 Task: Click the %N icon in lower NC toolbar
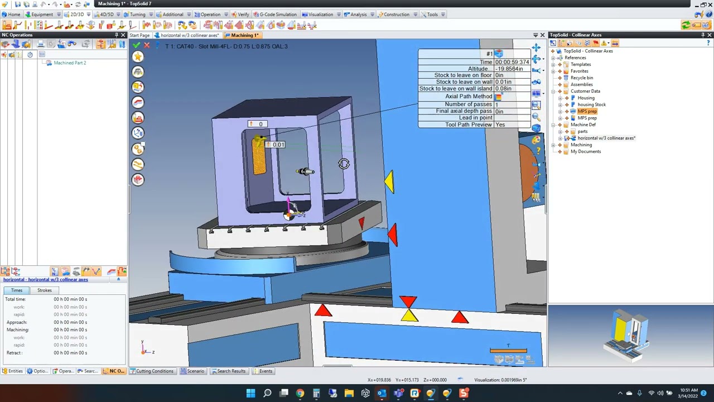click(x=54, y=272)
